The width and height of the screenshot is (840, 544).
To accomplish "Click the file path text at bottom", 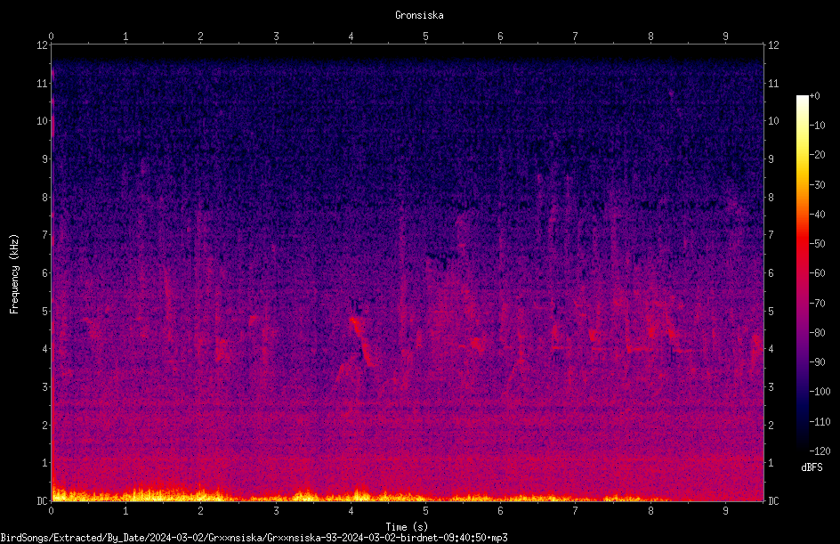I will [254, 538].
